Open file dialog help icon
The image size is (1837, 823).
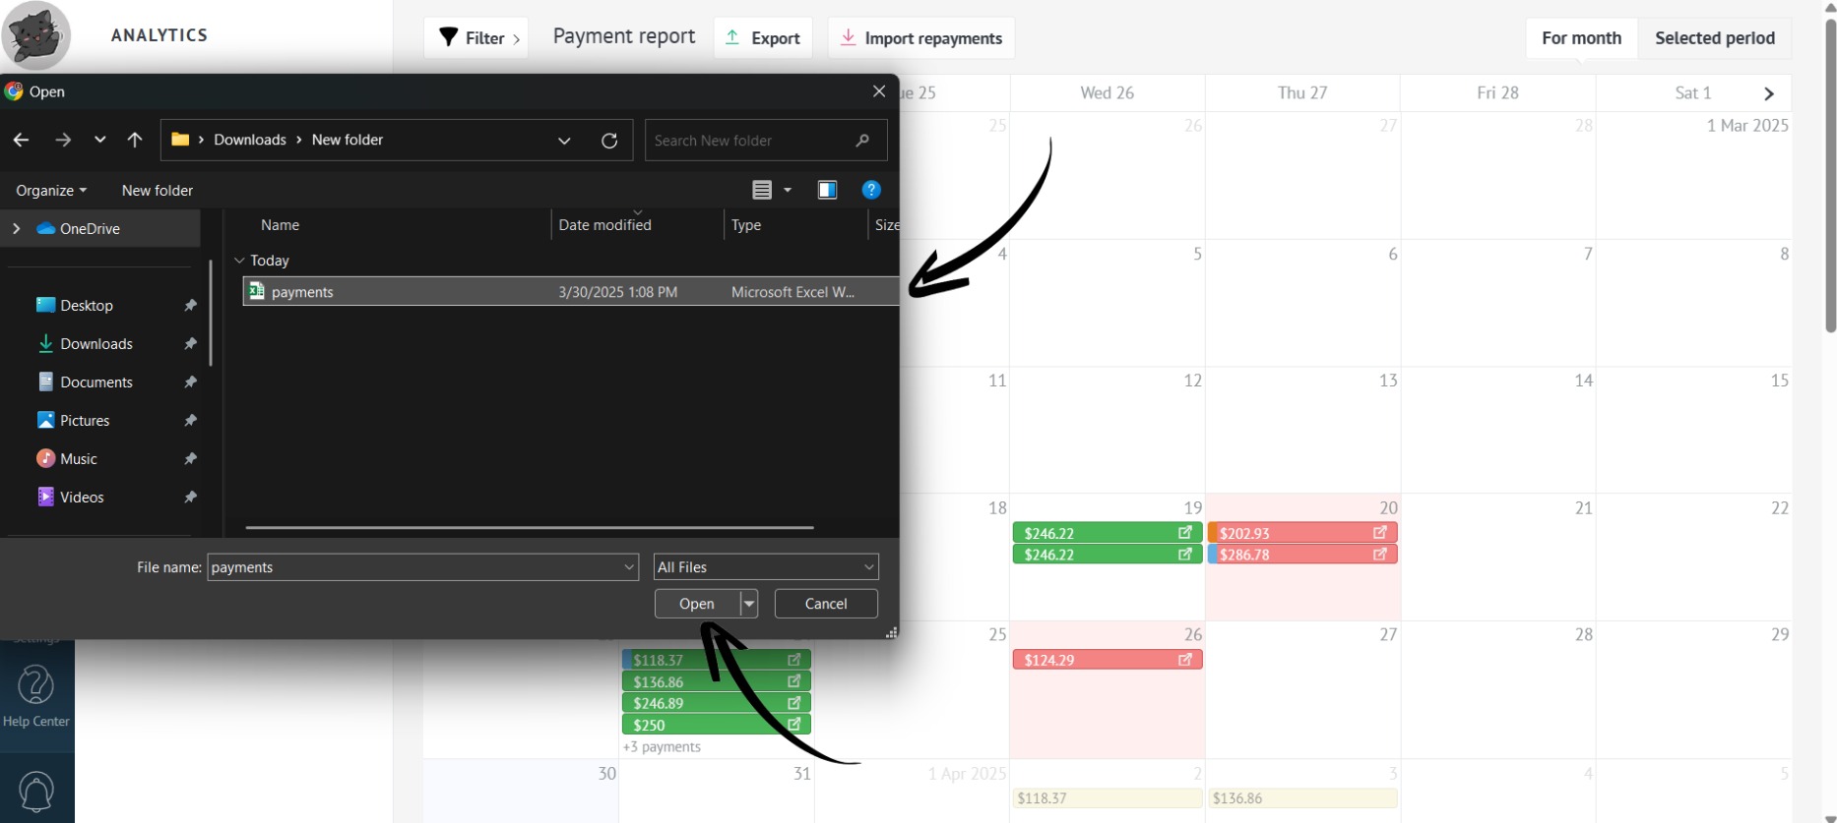coord(871,190)
